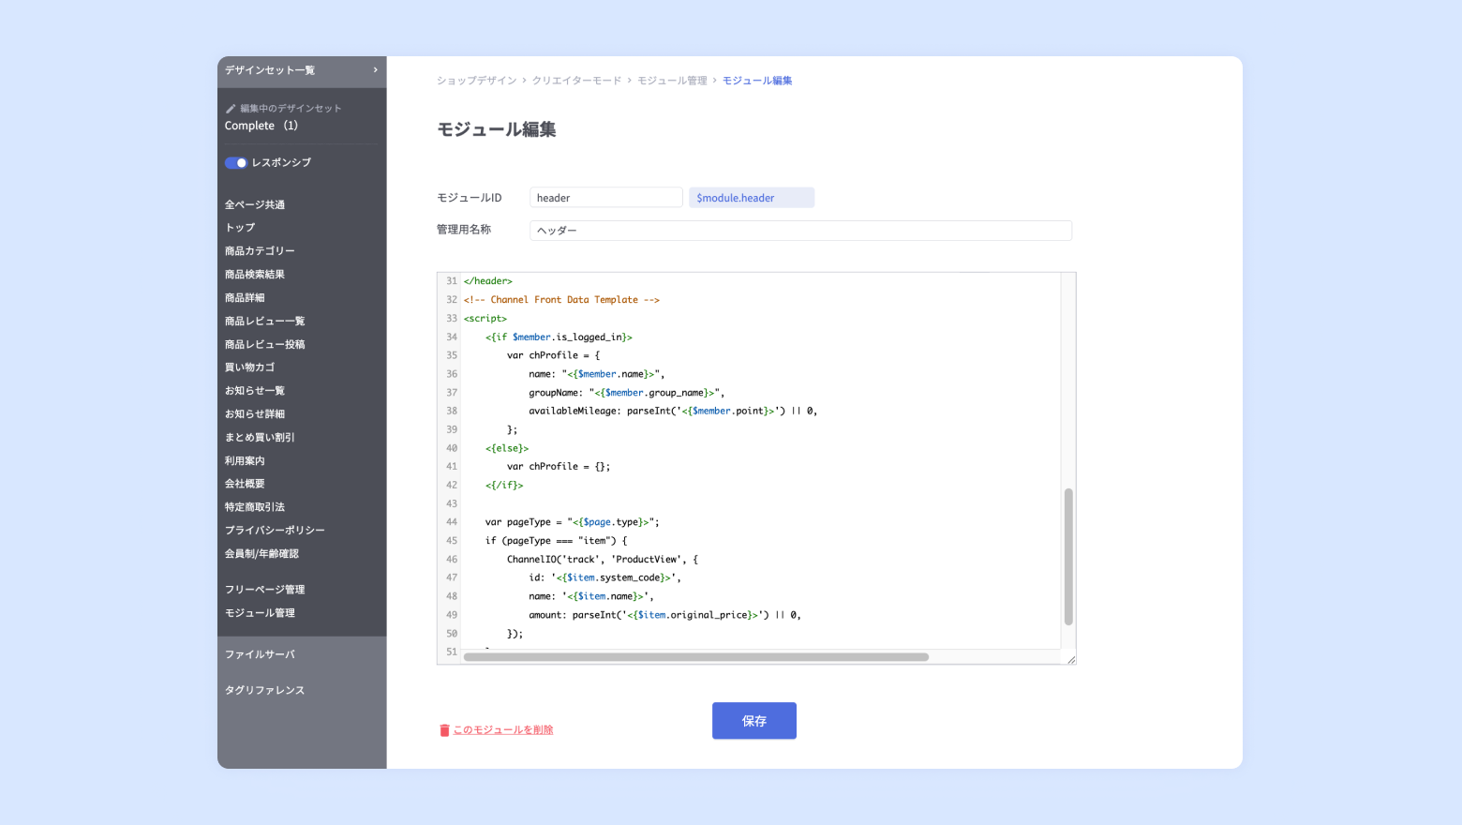
Task: Click the pencil icon beside 編集中のデザインセット
Action: tap(231, 109)
